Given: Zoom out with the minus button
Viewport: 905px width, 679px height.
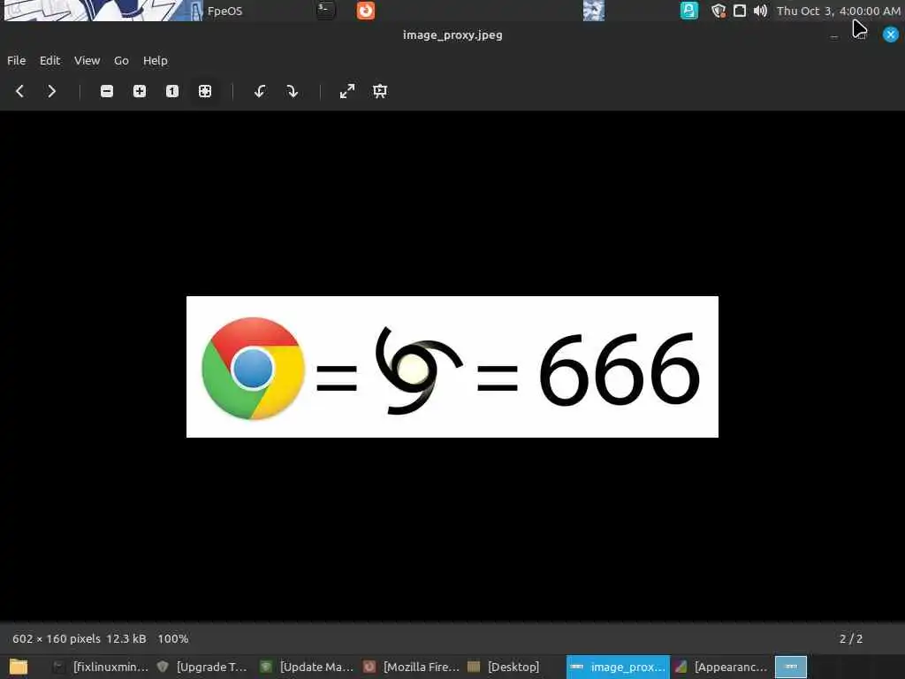Looking at the screenshot, I should [107, 91].
